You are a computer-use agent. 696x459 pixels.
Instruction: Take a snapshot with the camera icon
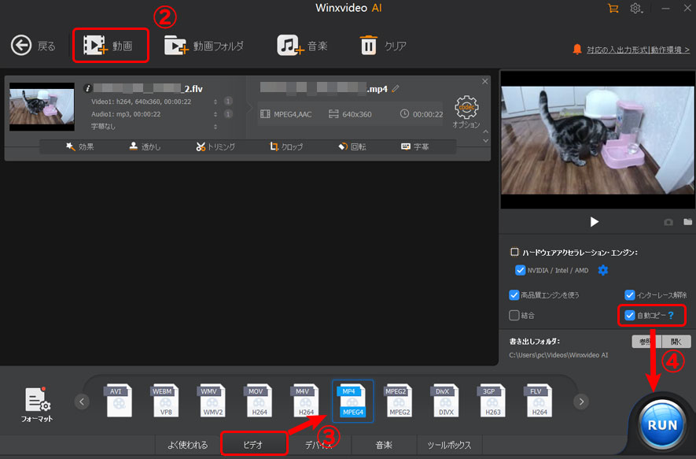(668, 223)
